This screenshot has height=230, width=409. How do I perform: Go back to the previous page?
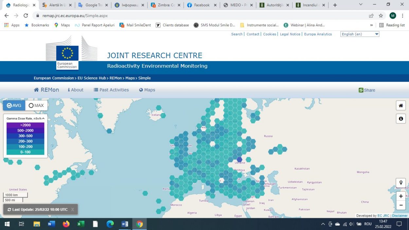7,16
